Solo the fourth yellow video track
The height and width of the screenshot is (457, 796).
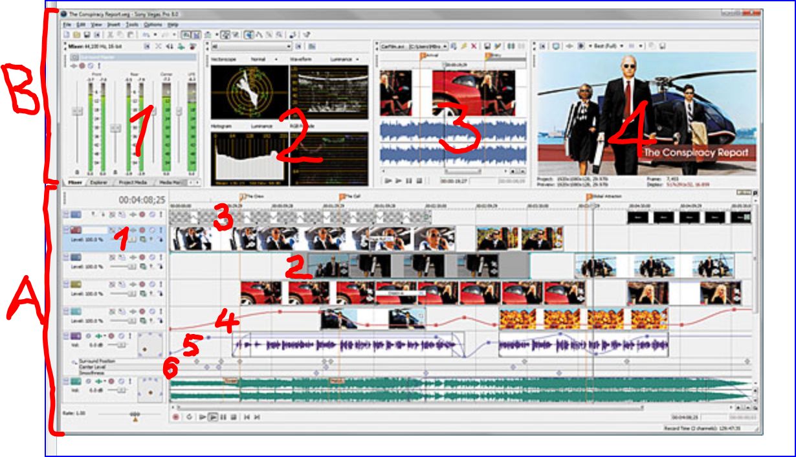(161, 284)
